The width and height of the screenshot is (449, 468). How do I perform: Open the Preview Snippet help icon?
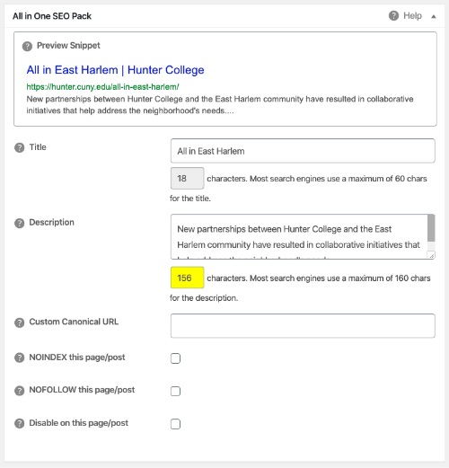pyautogui.click(x=27, y=46)
